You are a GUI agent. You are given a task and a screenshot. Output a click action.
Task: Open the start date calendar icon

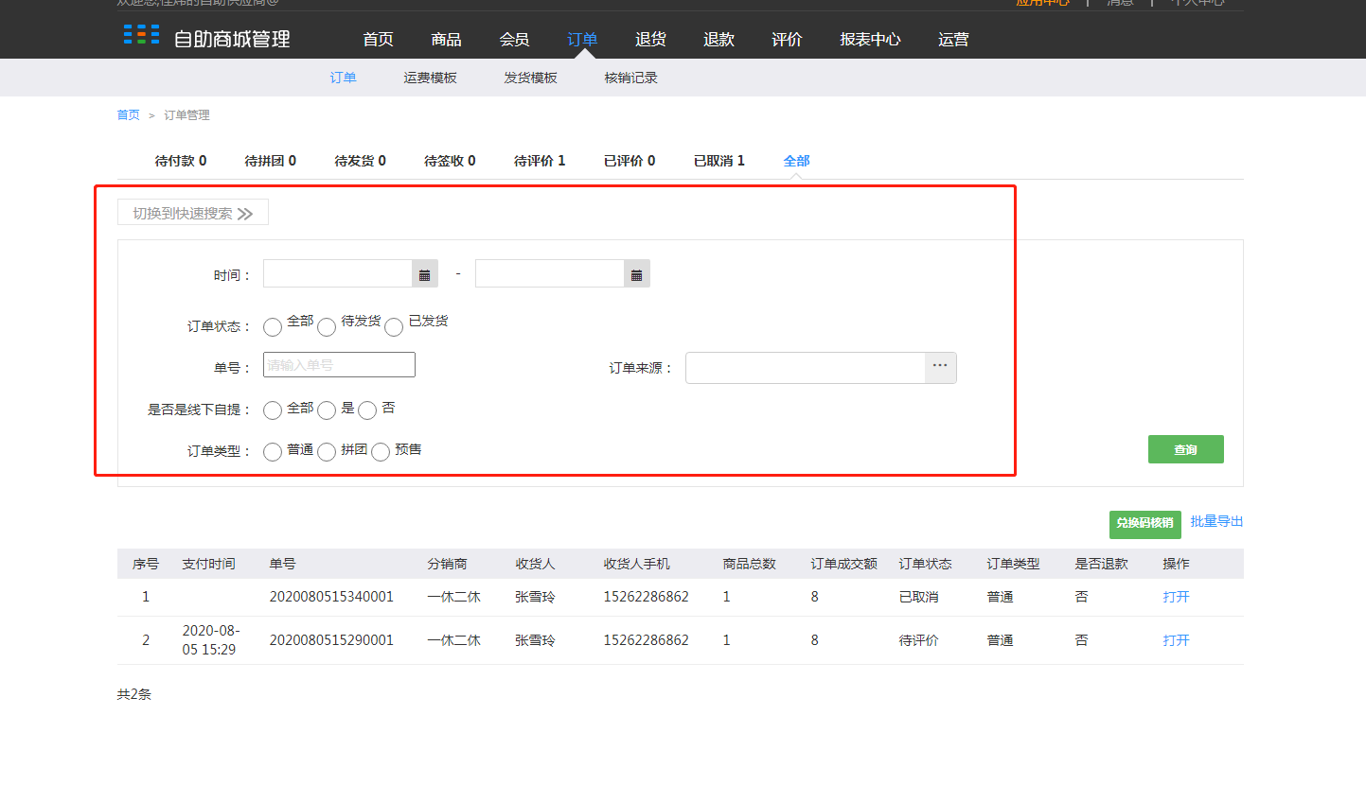pyautogui.click(x=425, y=274)
